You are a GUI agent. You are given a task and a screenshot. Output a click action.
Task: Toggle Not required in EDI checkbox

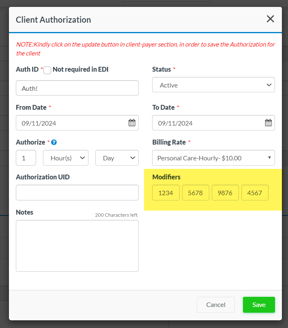[x=47, y=70]
